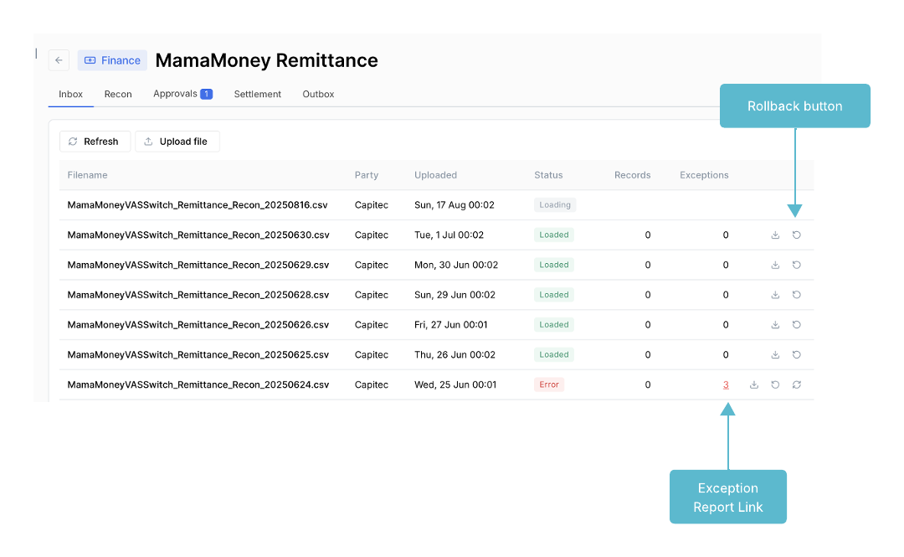The height and width of the screenshot is (557, 904).
Task: Click the Error status badge
Action: click(549, 385)
